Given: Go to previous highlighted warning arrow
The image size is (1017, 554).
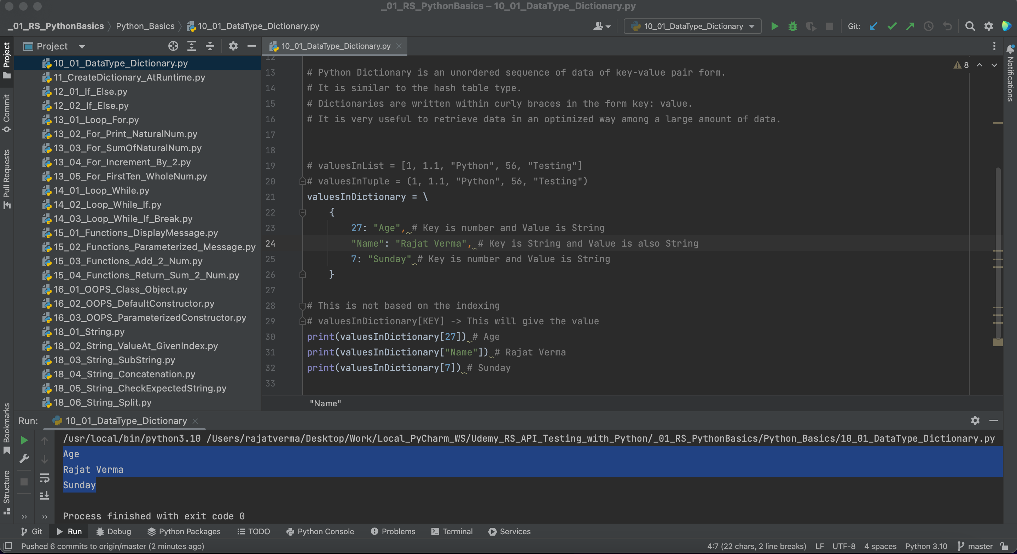Looking at the screenshot, I should [x=980, y=65].
